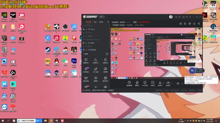The height and width of the screenshot is (123, 220).
Task: Show hidden system tray icons chevron
Action: (185, 121)
